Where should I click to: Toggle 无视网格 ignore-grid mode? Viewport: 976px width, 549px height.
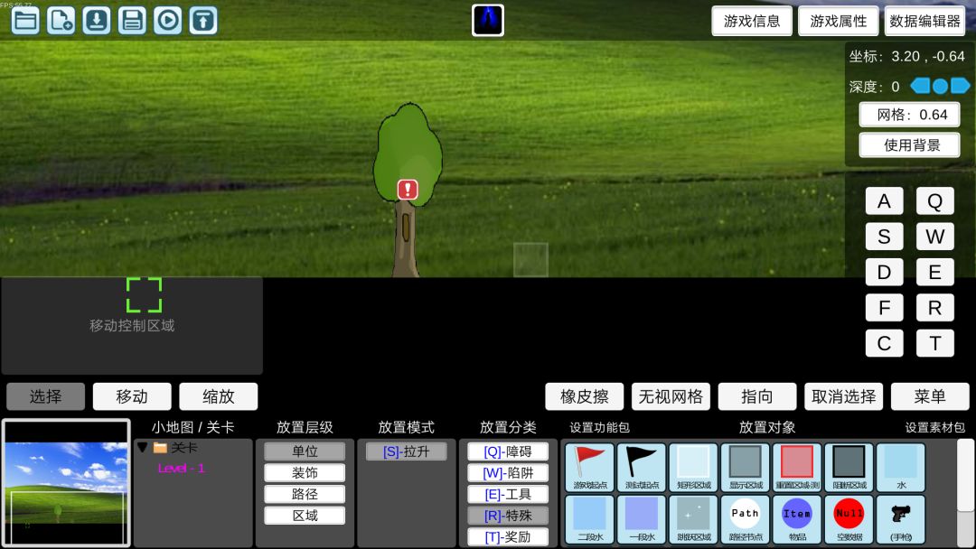point(671,396)
